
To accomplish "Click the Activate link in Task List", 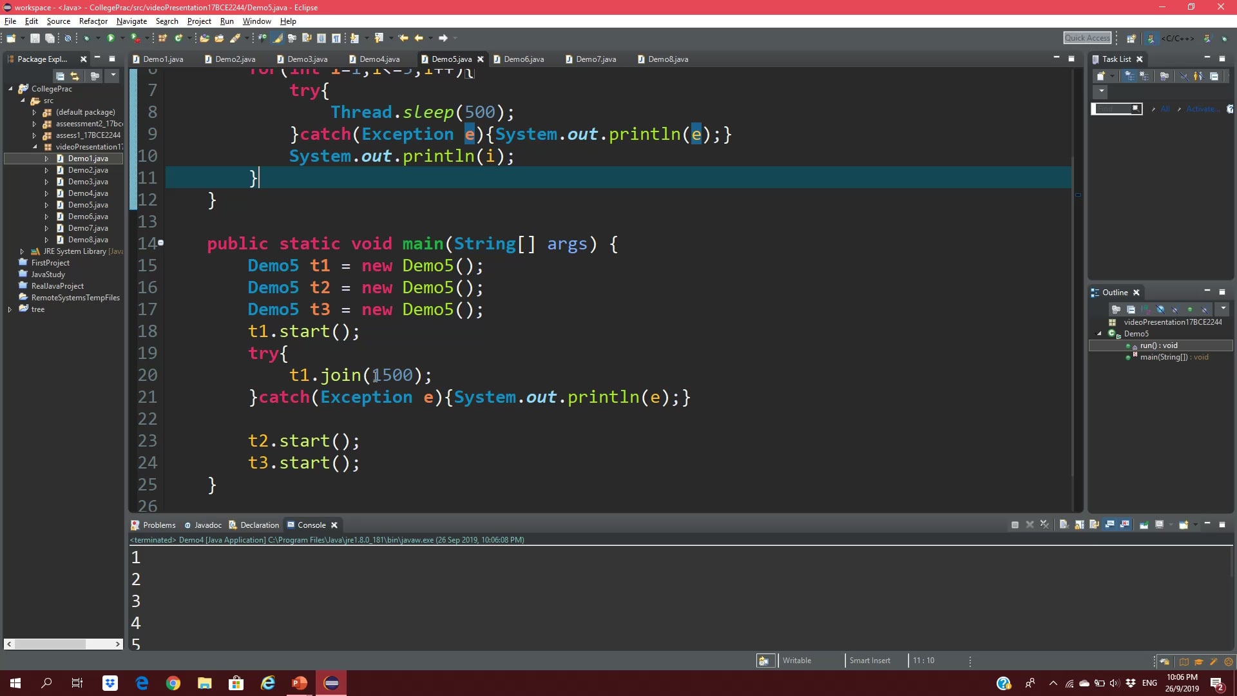I will click(1203, 109).
